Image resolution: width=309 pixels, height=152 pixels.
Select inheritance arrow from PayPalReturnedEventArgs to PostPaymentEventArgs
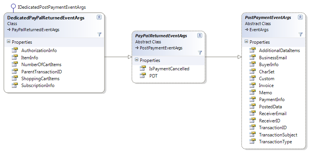(223, 57)
